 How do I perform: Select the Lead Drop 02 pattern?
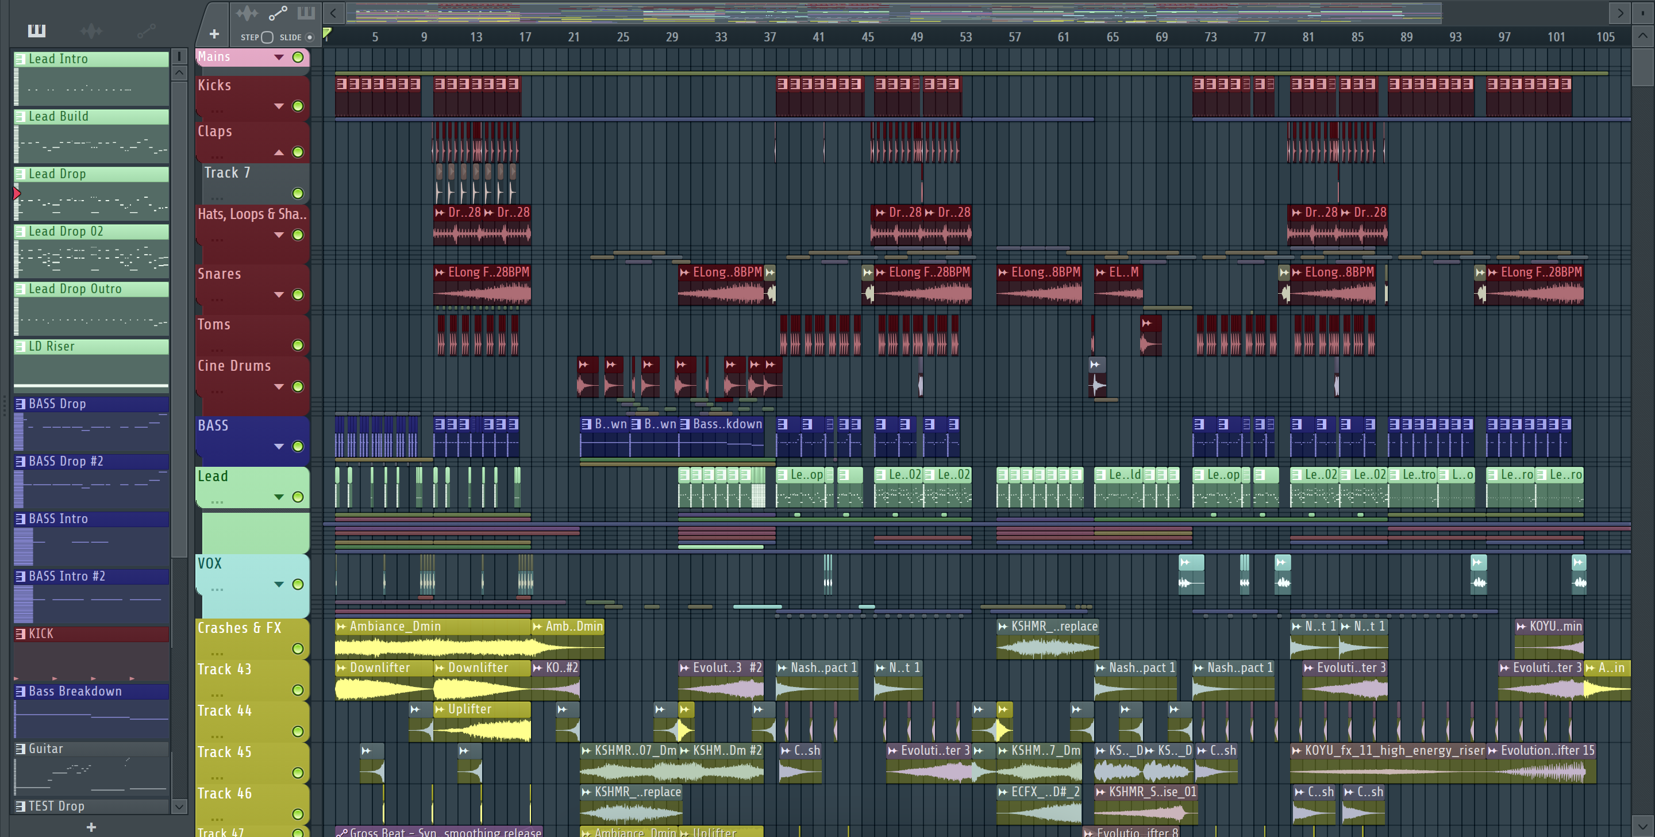[x=91, y=251]
